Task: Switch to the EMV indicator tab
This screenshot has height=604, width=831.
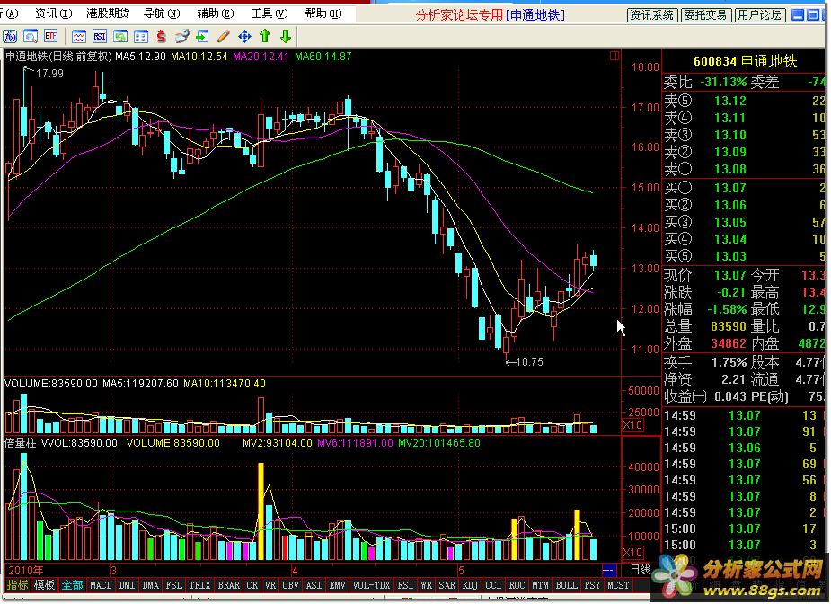Action: (338, 585)
